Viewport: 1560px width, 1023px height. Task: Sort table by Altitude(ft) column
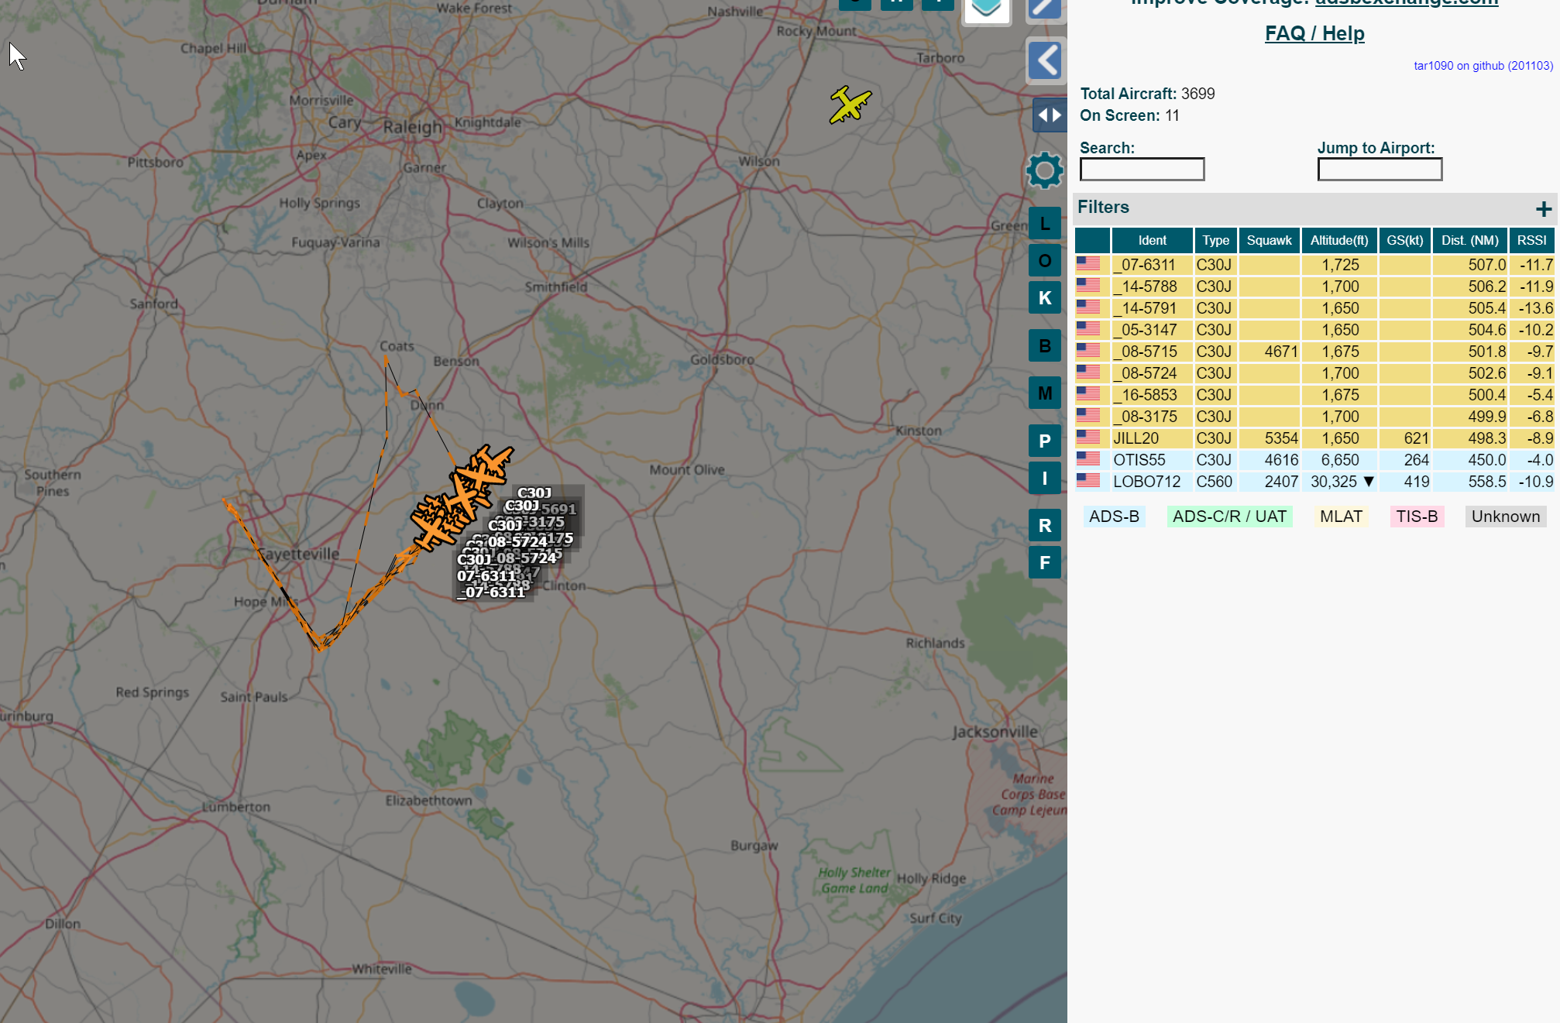[x=1339, y=241]
